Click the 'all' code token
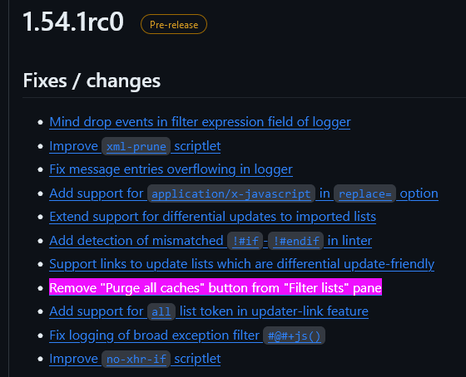466x377 pixels. (161, 311)
